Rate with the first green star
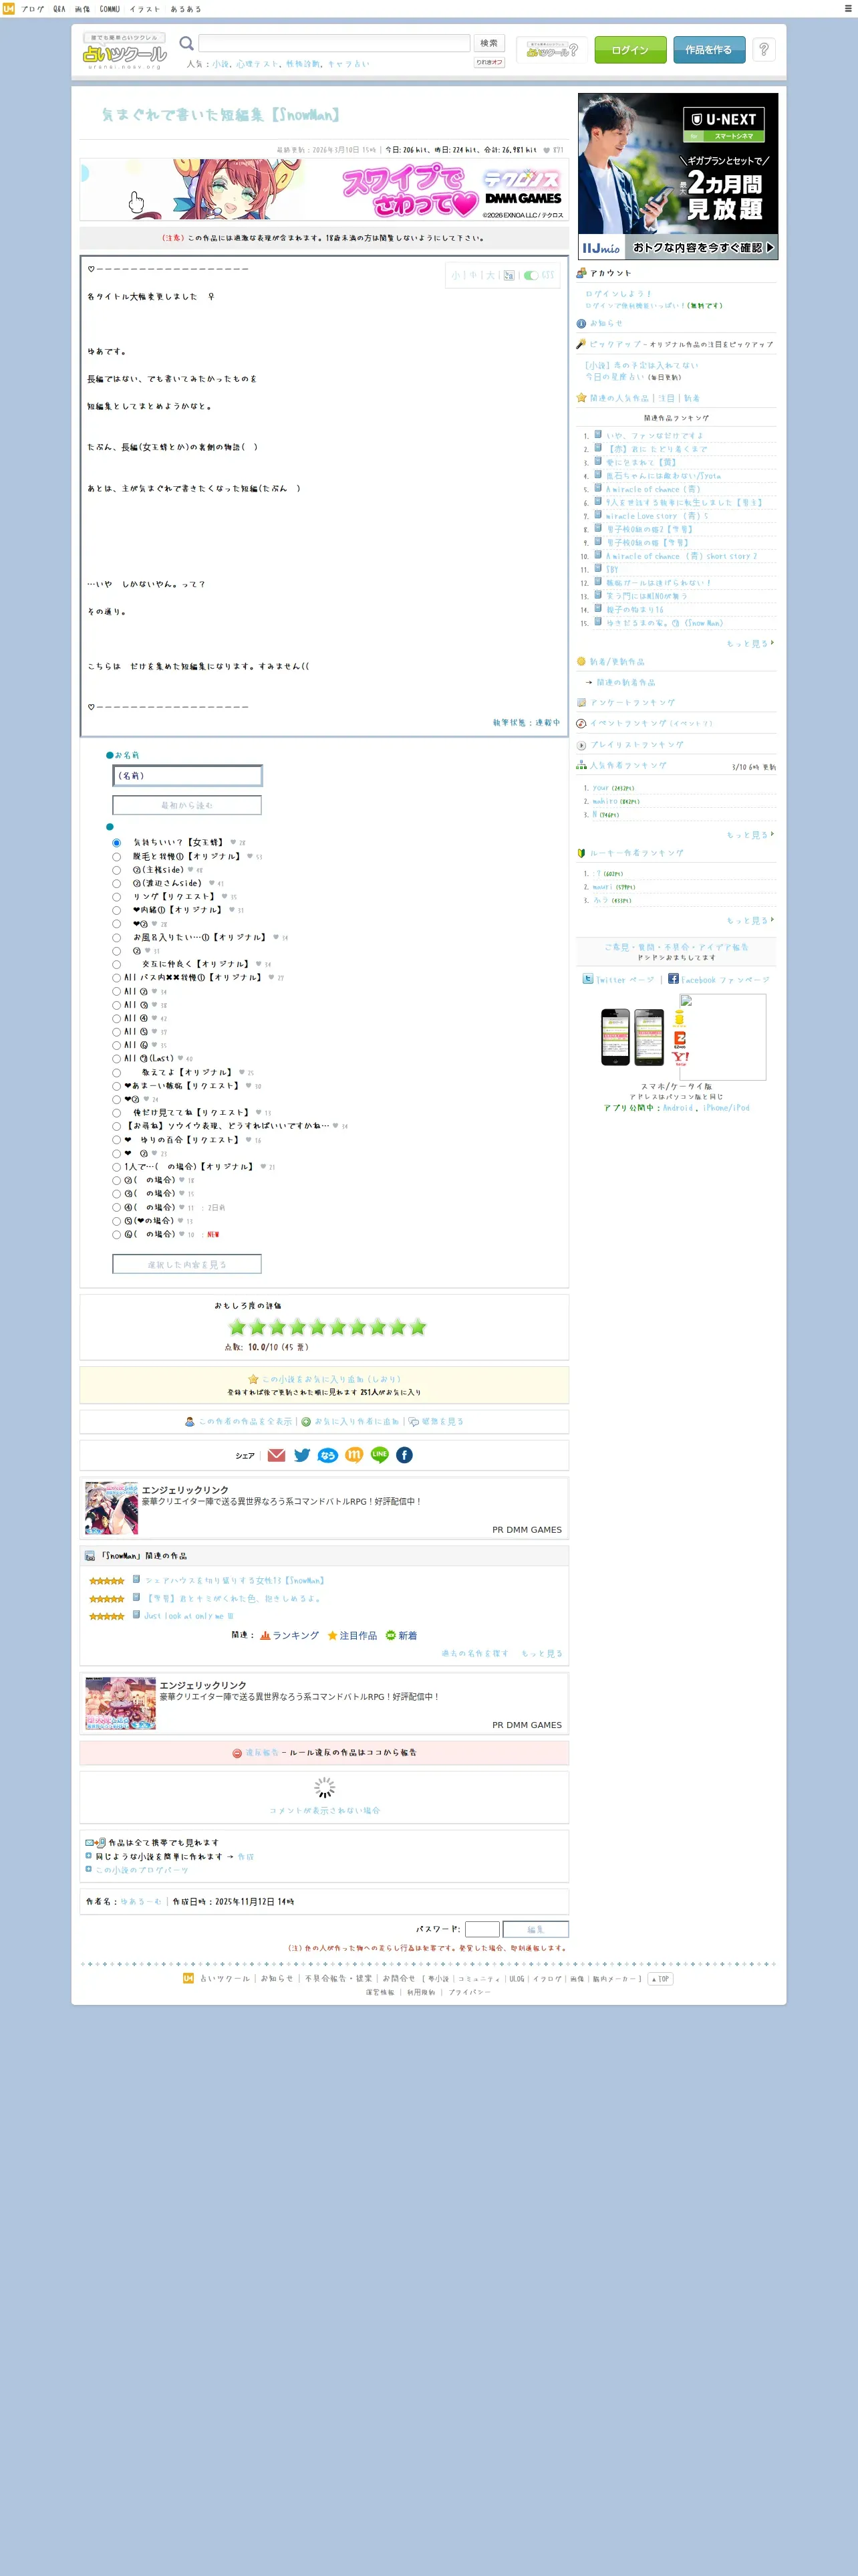Viewport: 858px width, 2576px height. (237, 1327)
